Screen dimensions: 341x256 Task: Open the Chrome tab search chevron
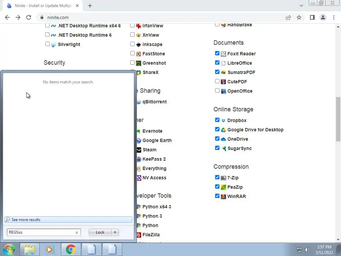click(301, 6)
